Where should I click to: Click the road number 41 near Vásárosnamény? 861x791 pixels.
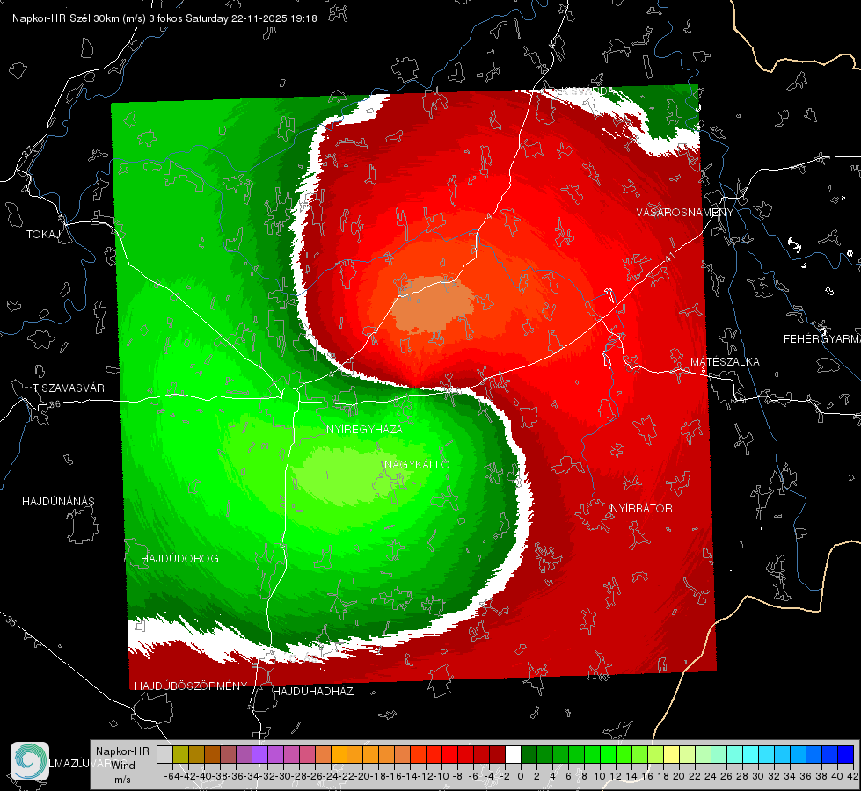[x=669, y=256]
